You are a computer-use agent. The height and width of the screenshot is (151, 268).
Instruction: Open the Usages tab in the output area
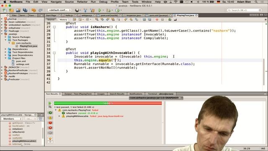pyautogui.click(x=101, y=94)
